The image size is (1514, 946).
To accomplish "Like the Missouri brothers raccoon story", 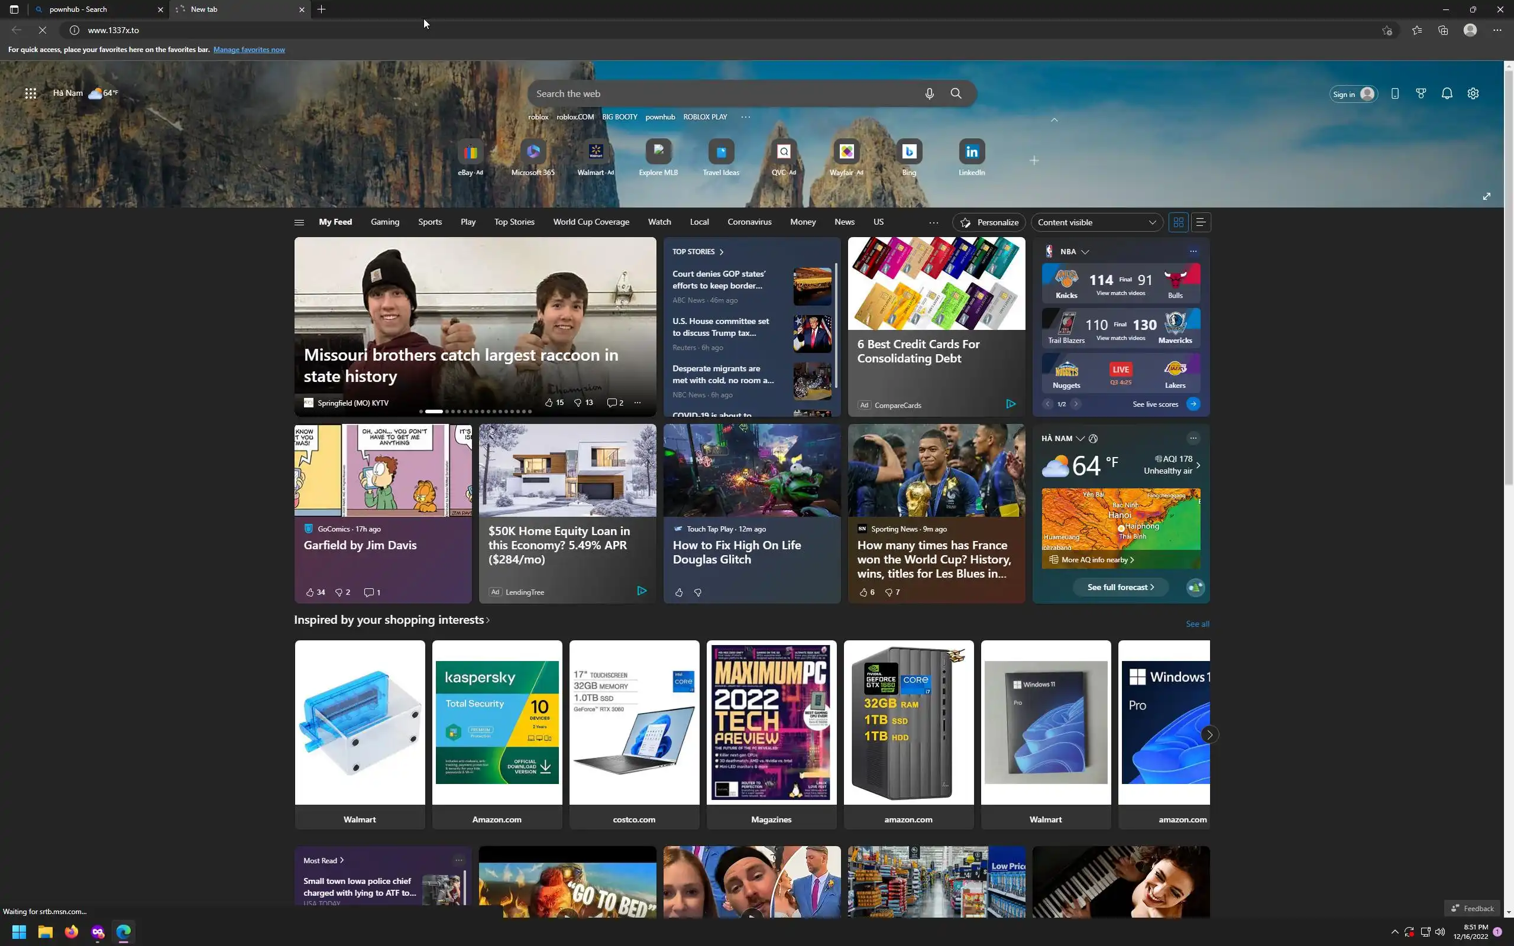I will pyautogui.click(x=549, y=403).
